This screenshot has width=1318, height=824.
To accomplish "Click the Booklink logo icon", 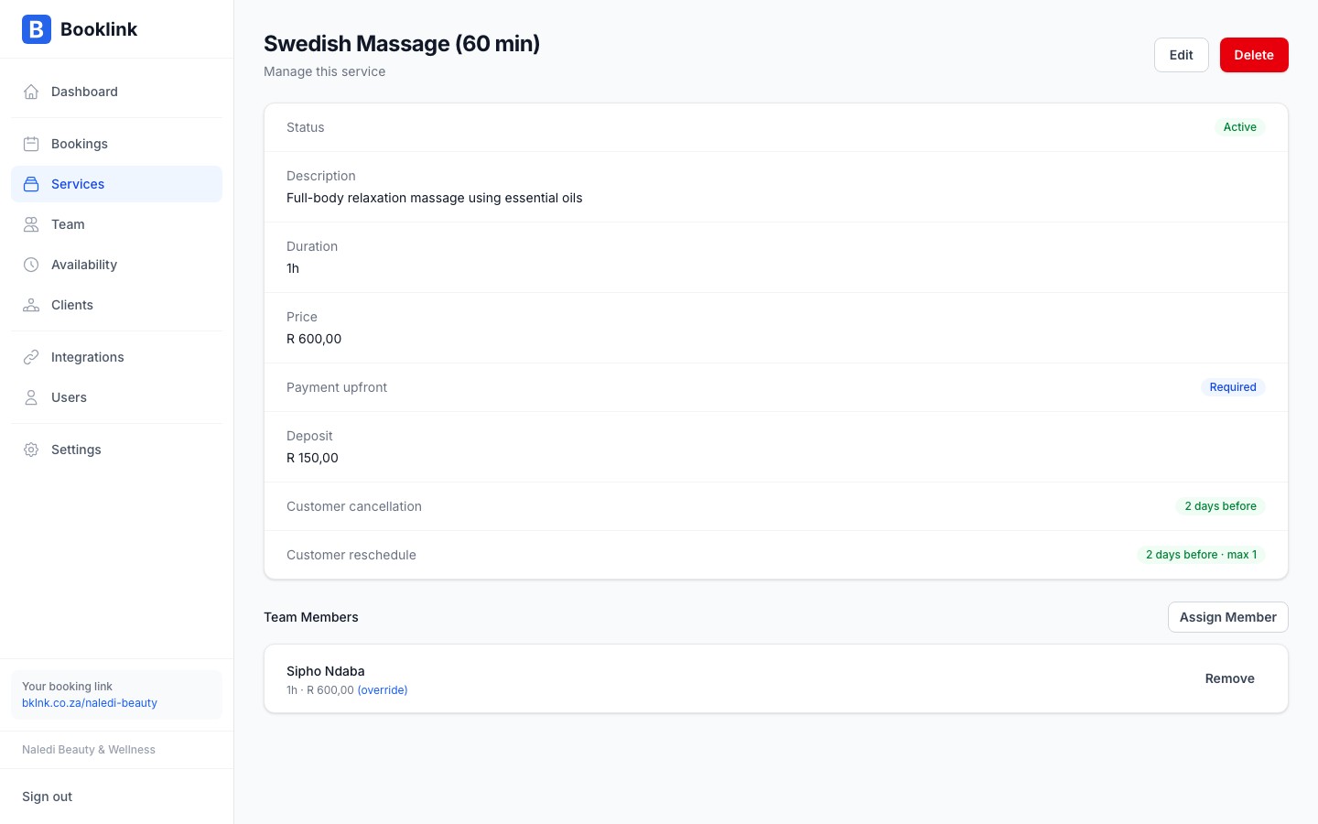I will coord(37,29).
